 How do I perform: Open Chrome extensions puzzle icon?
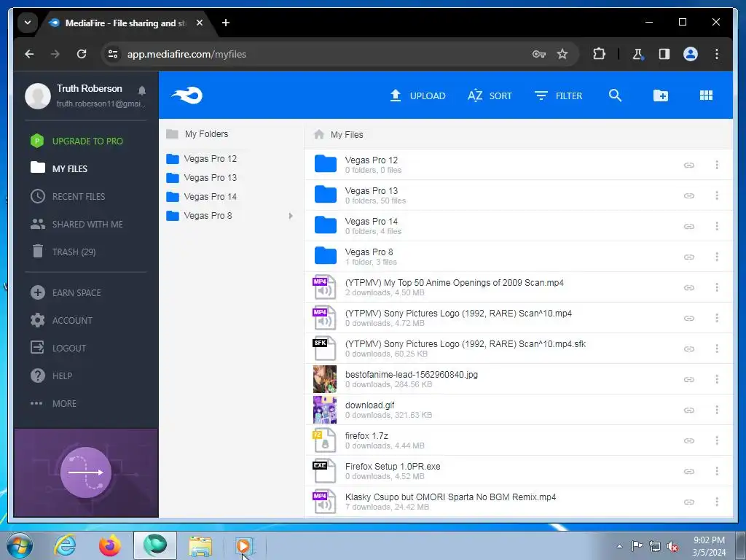point(599,54)
